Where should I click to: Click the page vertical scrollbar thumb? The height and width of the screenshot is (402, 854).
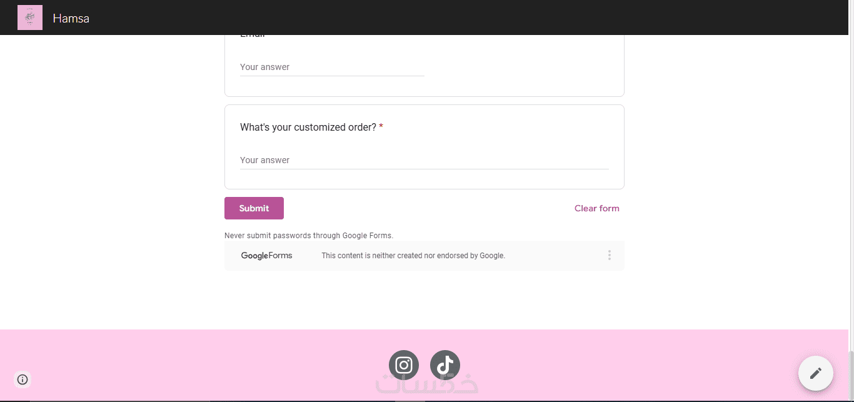click(851, 375)
